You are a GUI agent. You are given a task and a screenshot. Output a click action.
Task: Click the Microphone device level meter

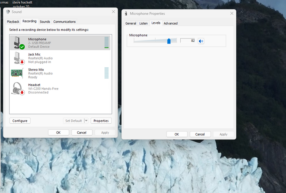[x=106, y=42]
